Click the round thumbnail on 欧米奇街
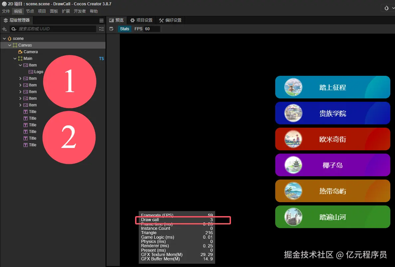395x267 pixels. point(293,139)
